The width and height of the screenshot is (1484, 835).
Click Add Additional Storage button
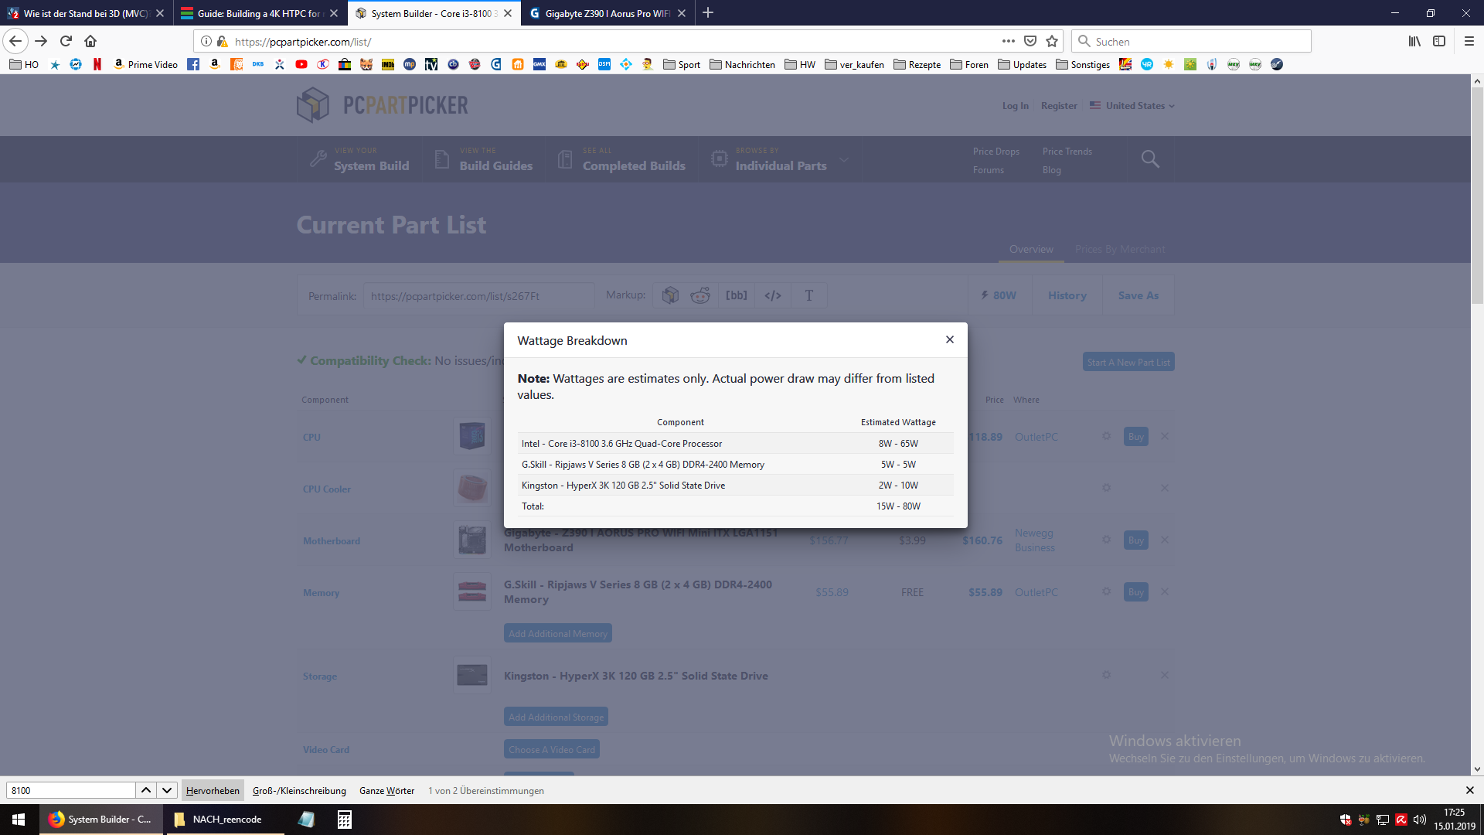(556, 717)
